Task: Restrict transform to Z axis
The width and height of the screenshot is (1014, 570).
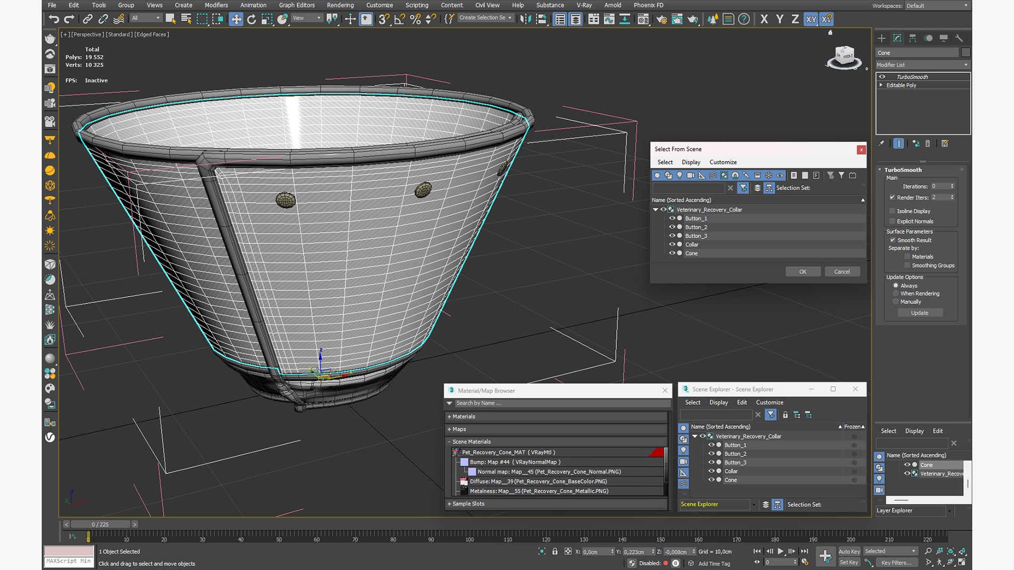Action: coord(795,19)
